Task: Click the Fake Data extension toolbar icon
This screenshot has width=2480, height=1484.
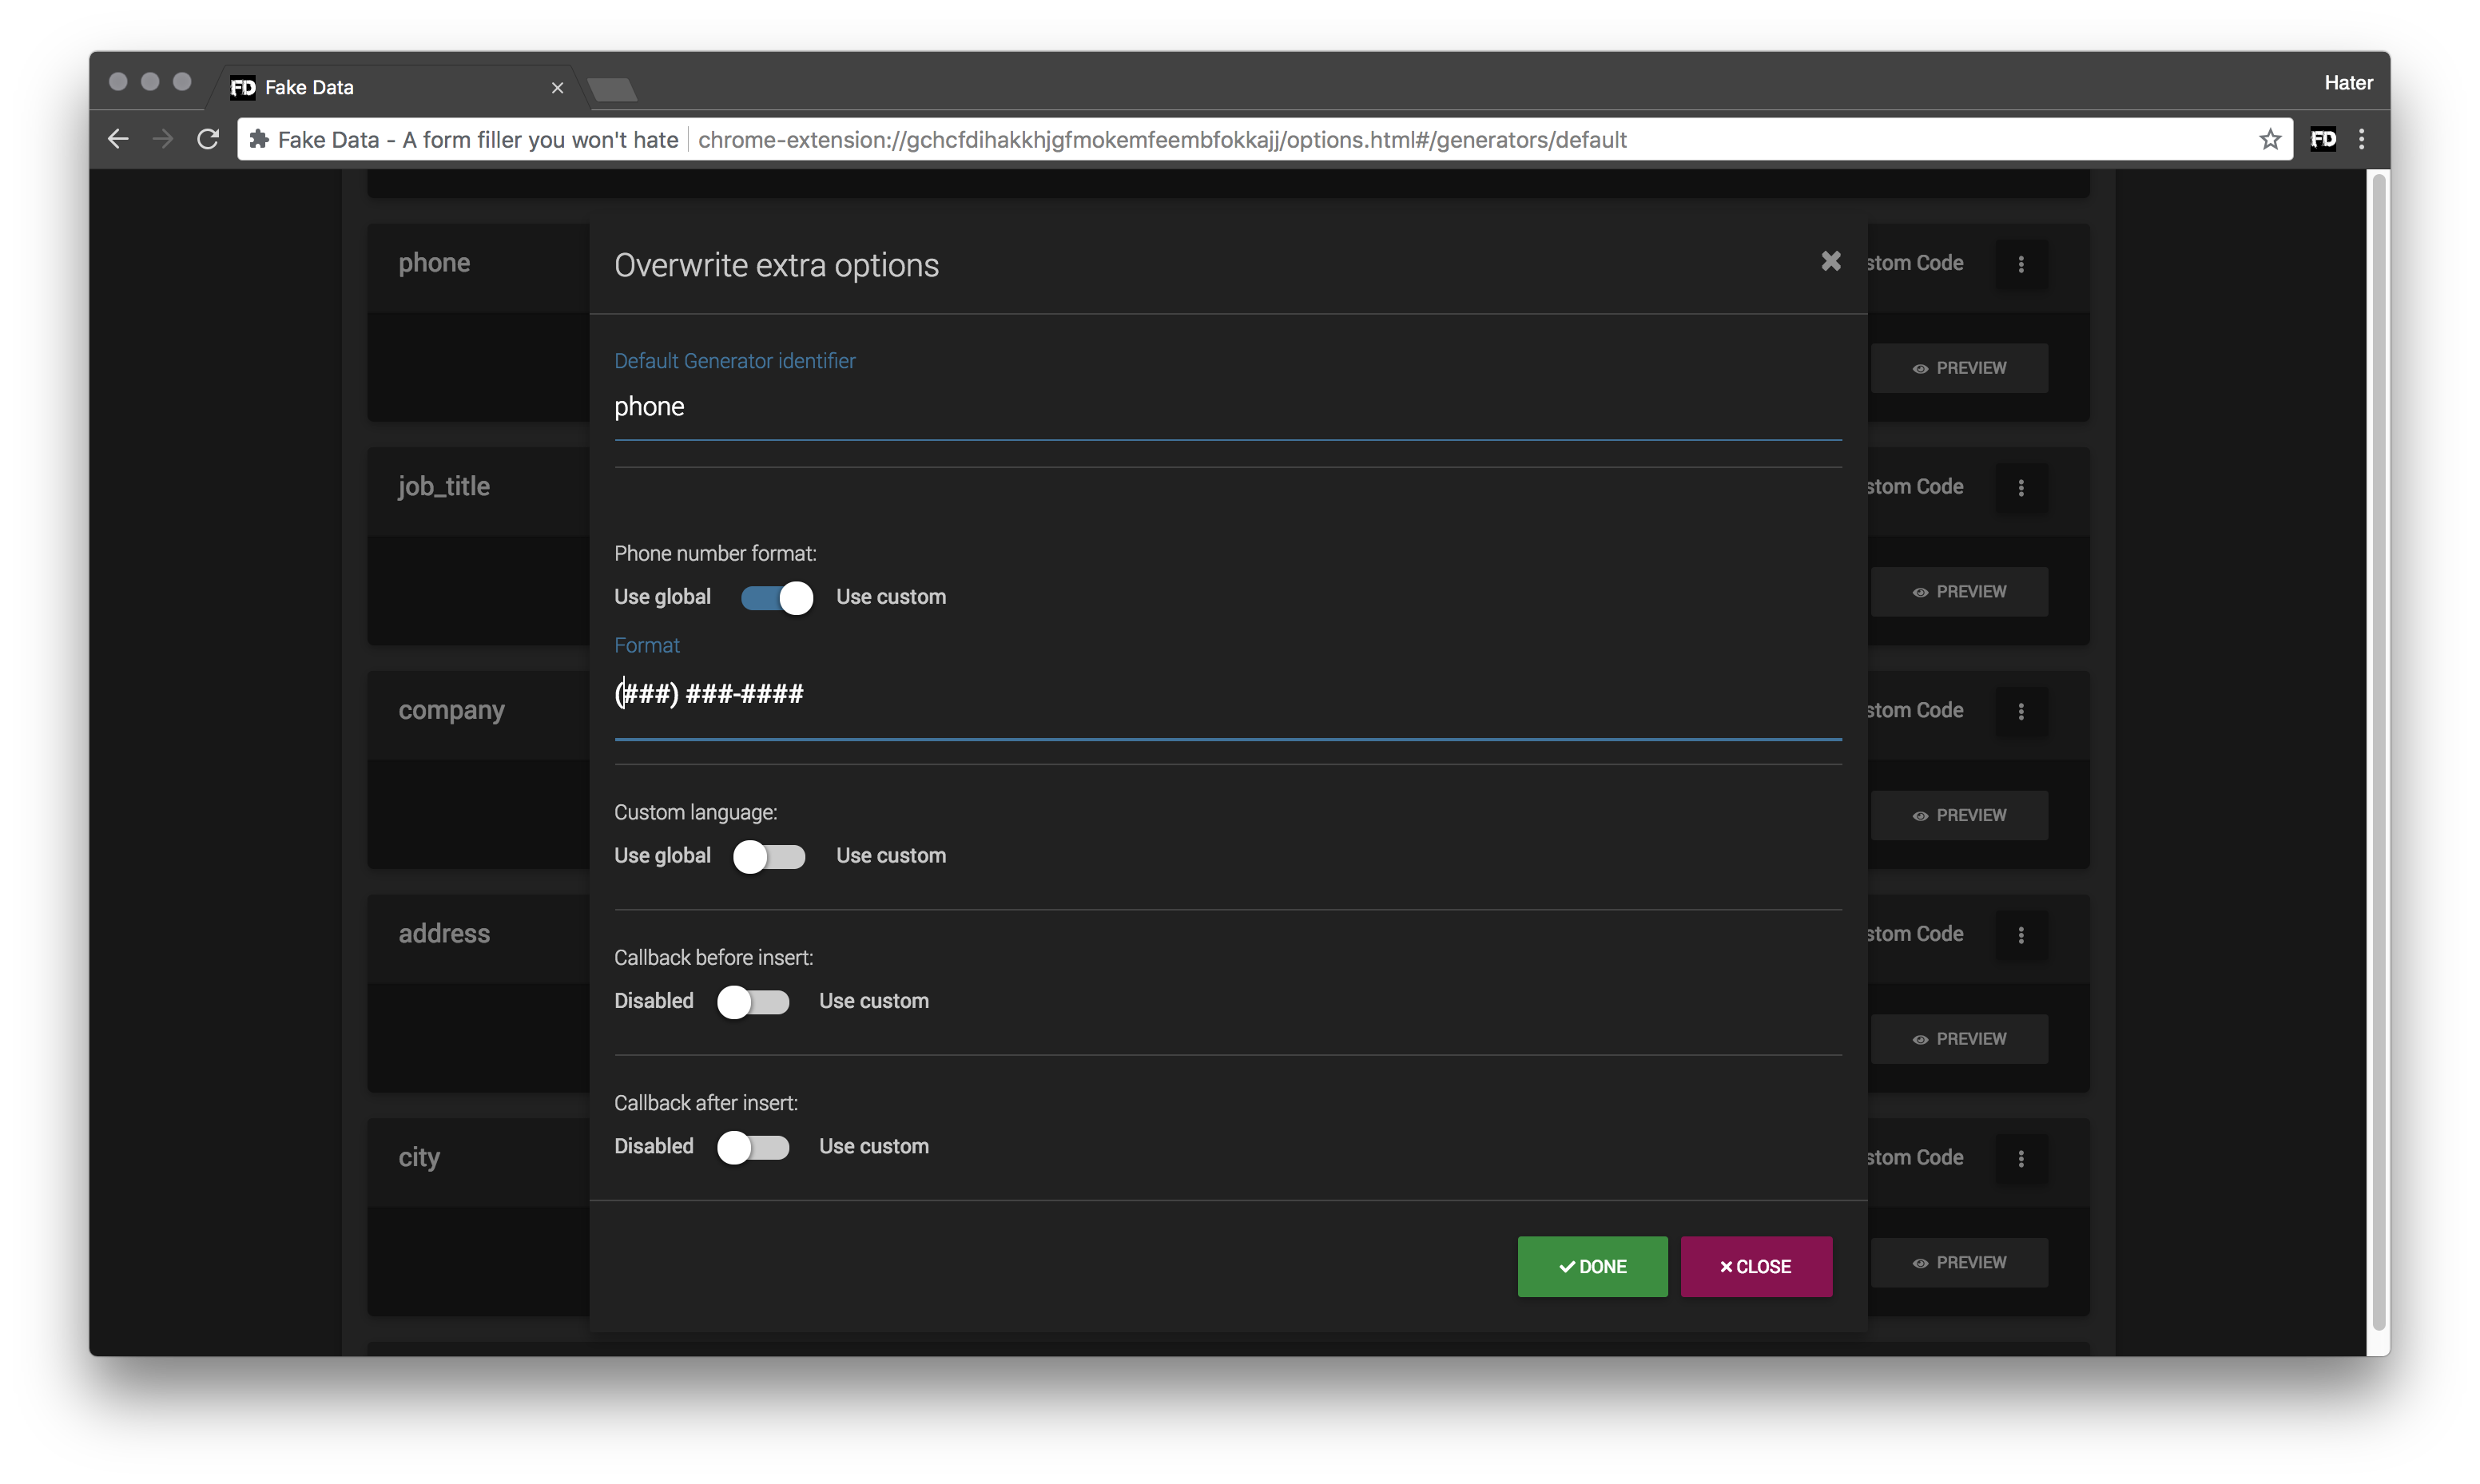Action: point(2322,140)
